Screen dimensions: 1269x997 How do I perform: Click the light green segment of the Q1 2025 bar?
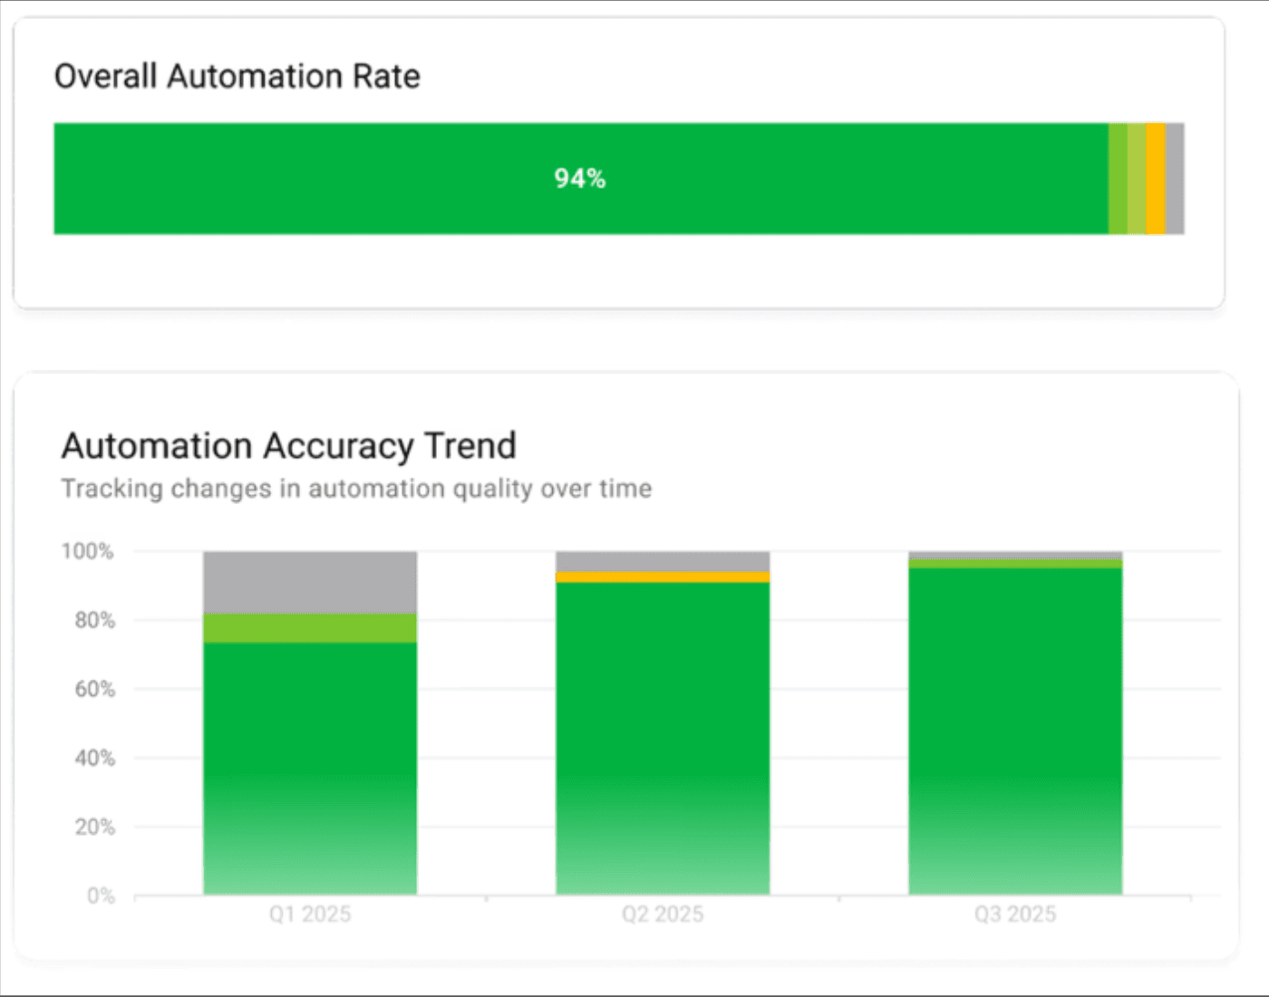coord(308,628)
